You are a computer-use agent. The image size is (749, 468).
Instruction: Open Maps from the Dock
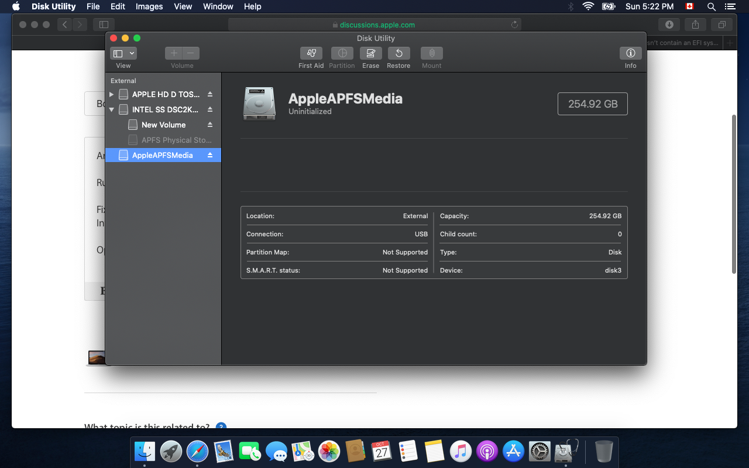303,451
